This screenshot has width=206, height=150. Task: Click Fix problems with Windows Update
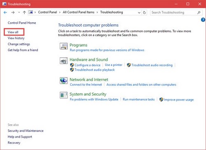click(x=94, y=99)
